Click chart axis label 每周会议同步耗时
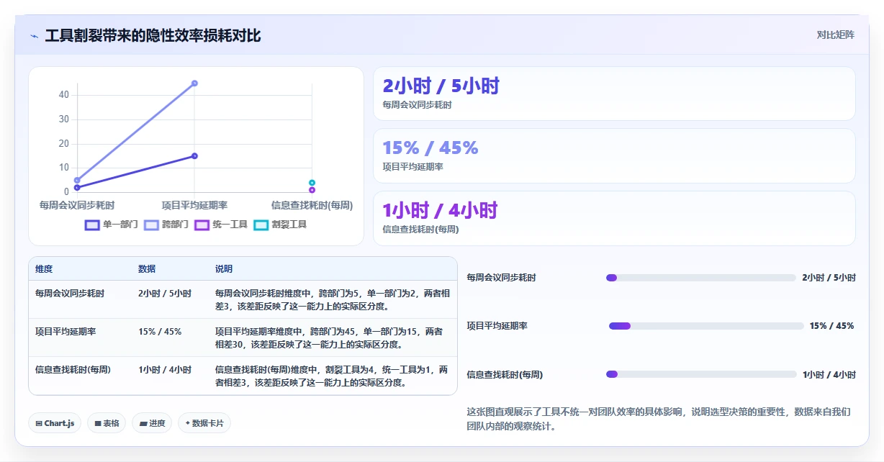Image resolution: width=884 pixels, height=462 pixels. (x=77, y=205)
